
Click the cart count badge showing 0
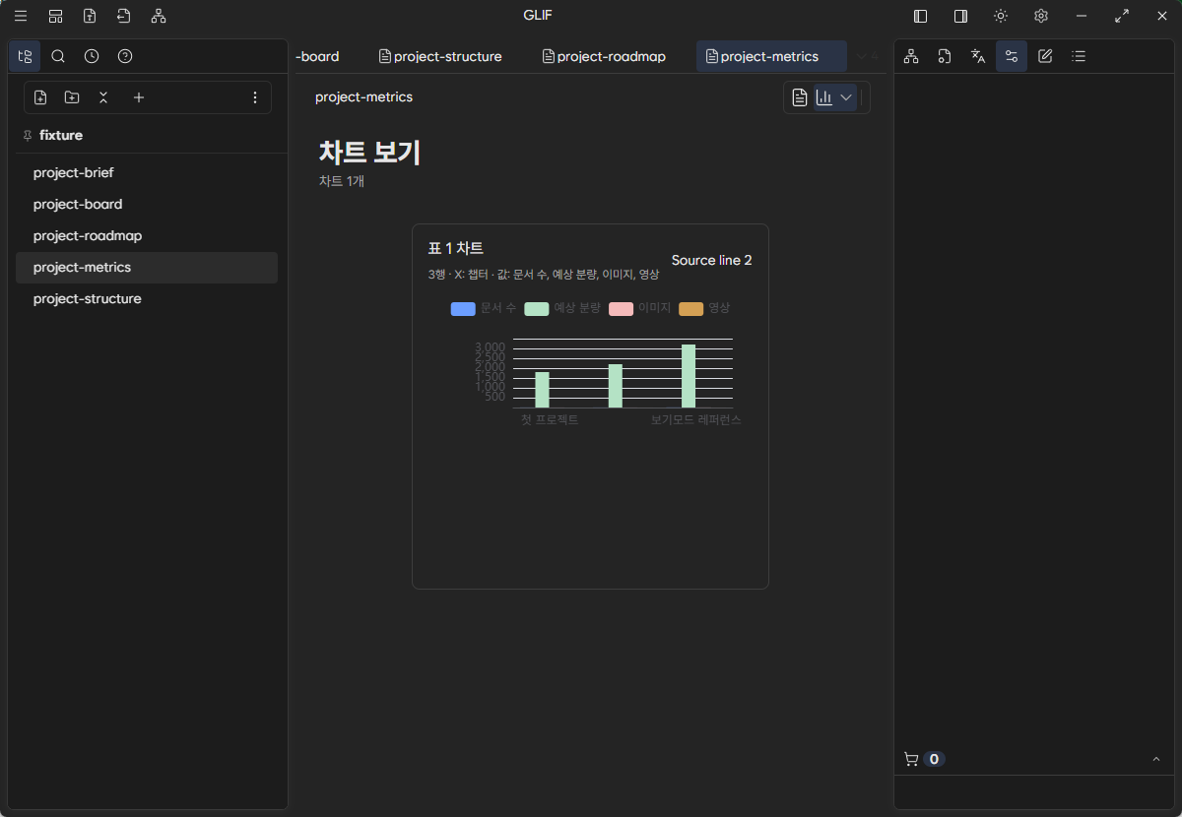coord(934,759)
